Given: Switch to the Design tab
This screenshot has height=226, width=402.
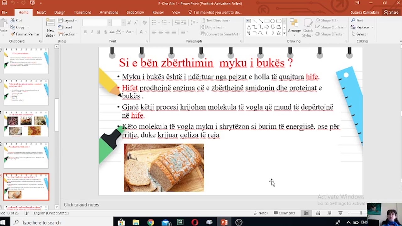Looking at the screenshot, I should click(x=60, y=12).
